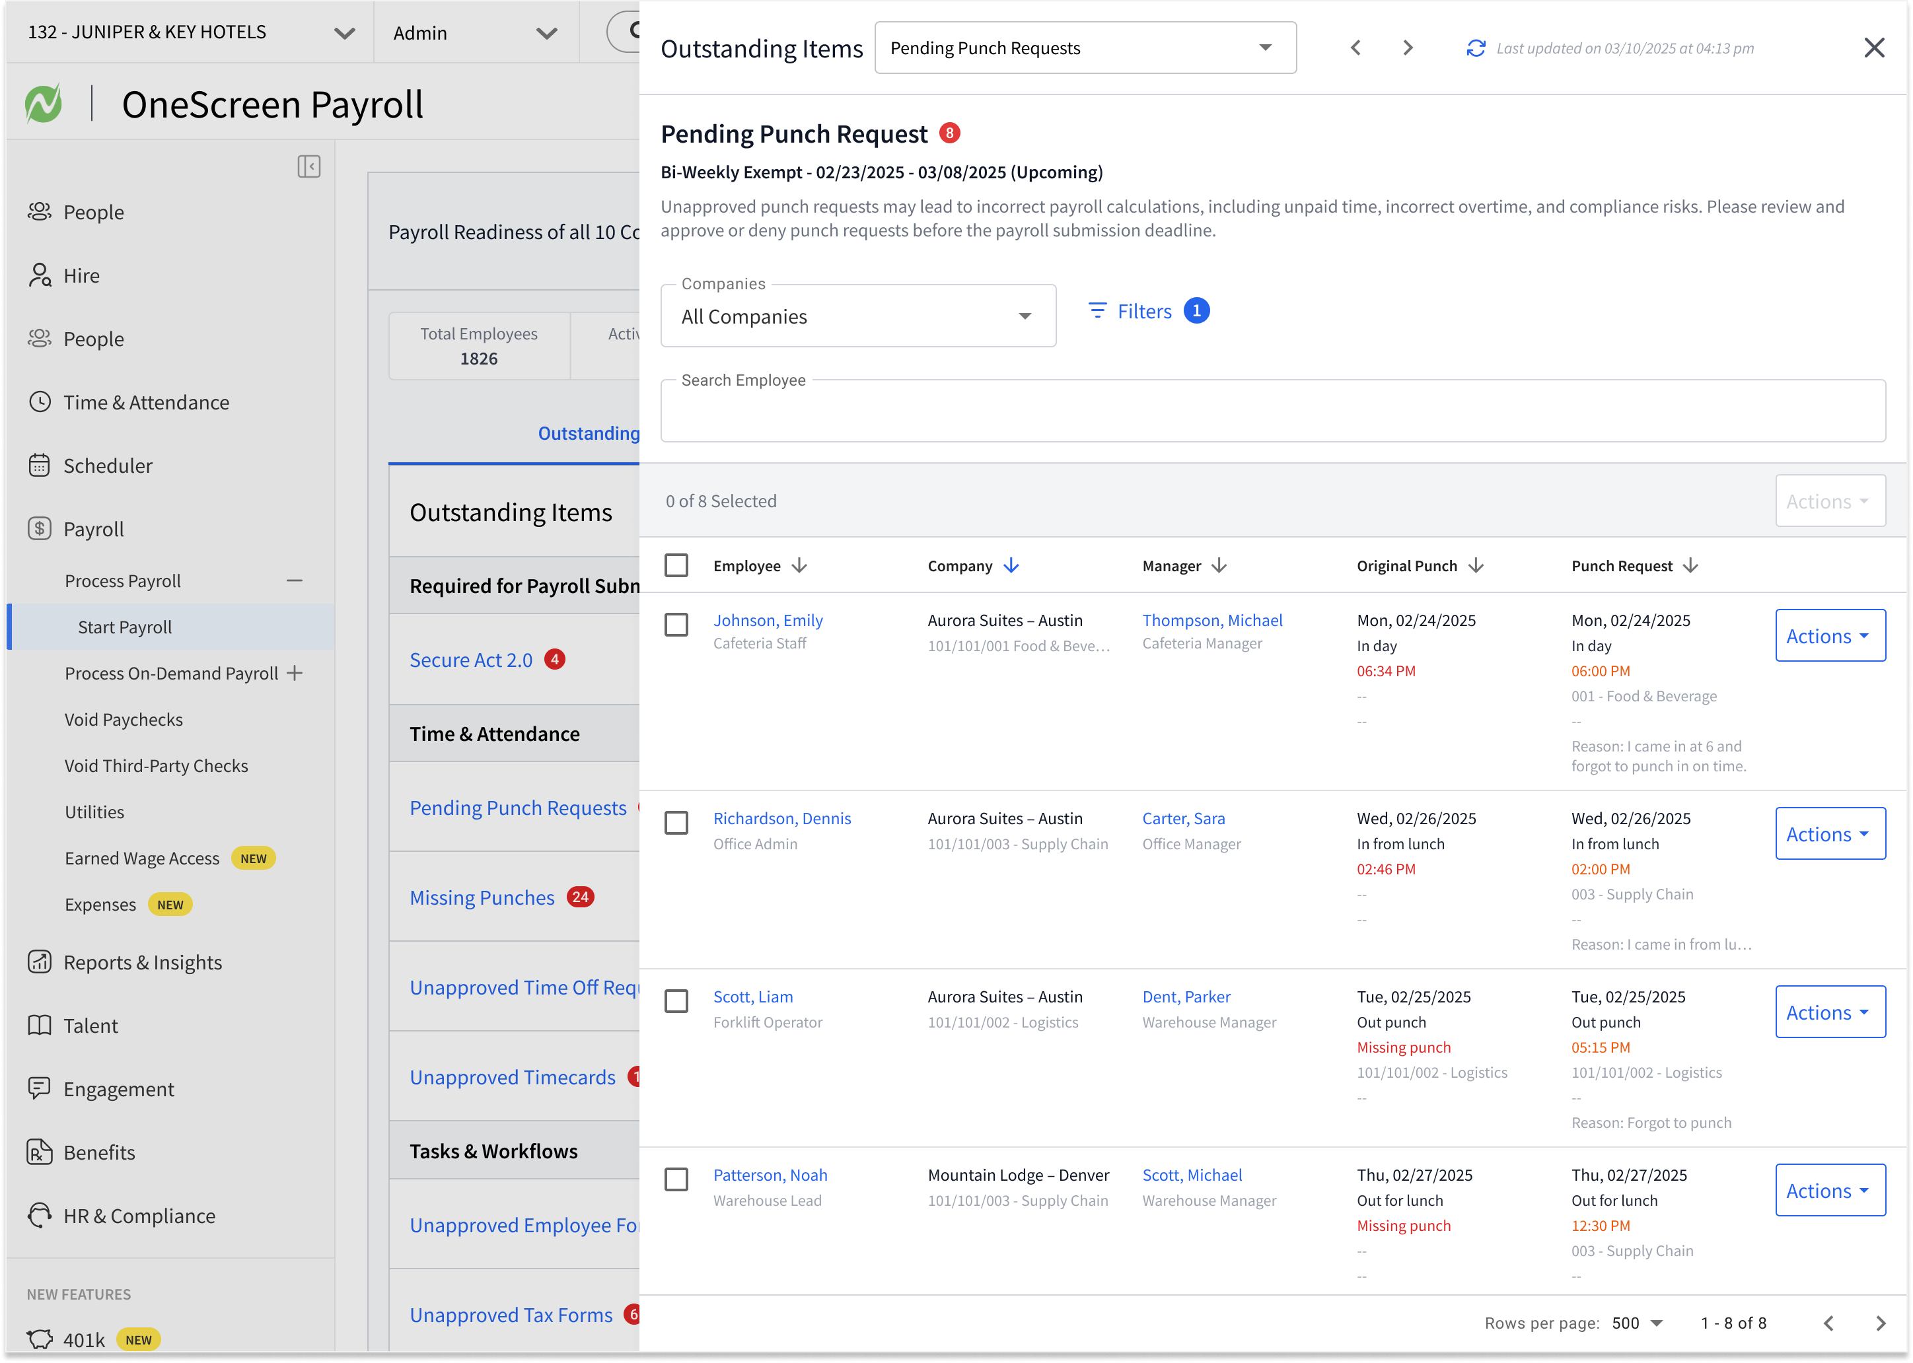The height and width of the screenshot is (1363, 1913).
Task: Open Actions dropdown for Richardson, Dennis row
Action: tap(1830, 833)
